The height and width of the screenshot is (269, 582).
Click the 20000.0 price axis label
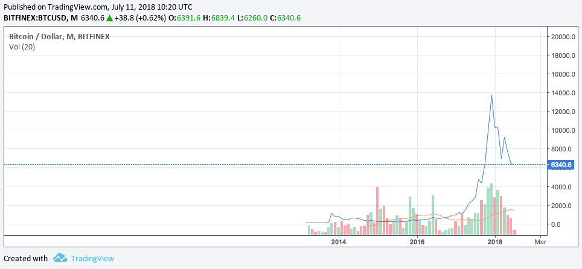564,37
